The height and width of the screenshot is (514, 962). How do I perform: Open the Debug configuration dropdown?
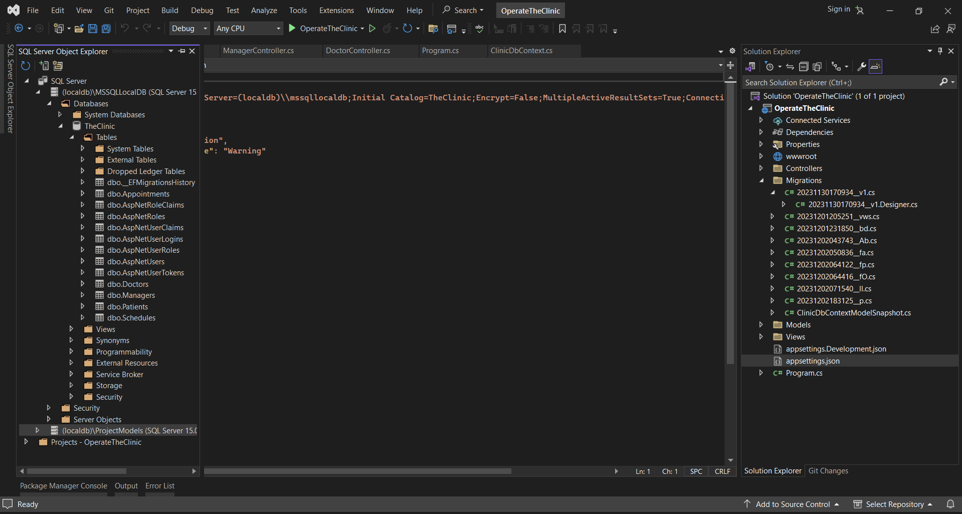click(189, 29)
